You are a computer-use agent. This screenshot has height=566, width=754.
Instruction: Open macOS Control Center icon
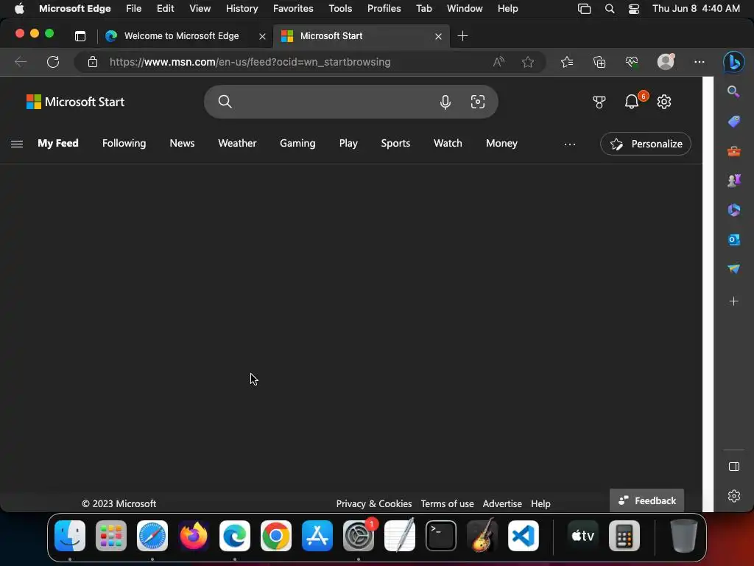pyautogui.click(x=634, y=9)
